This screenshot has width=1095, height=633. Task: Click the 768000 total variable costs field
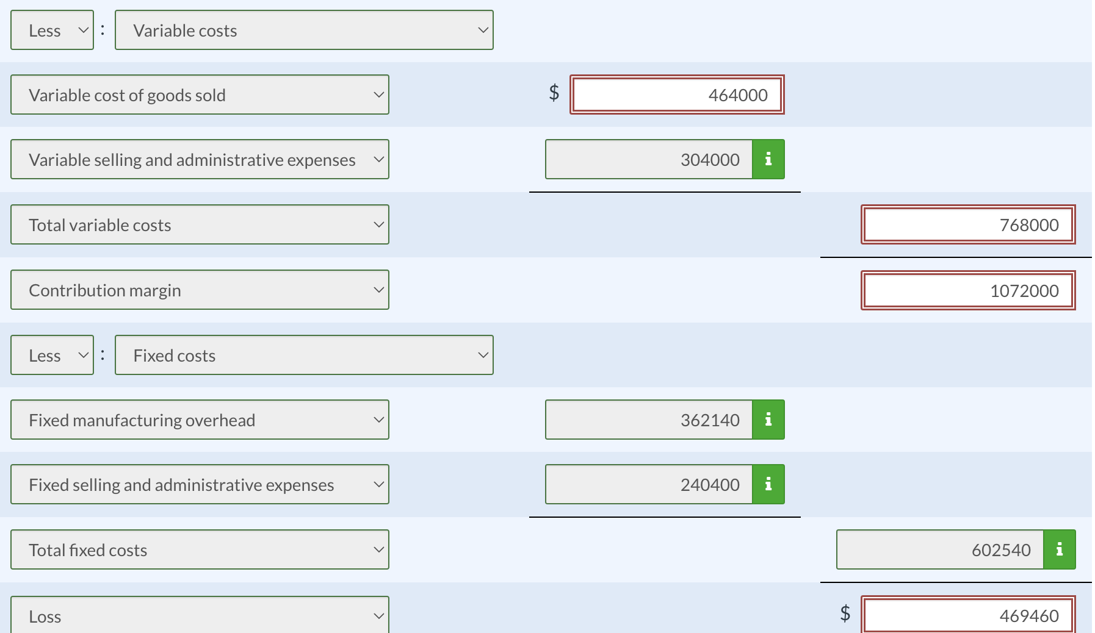pyautogui.click(x=968, y=224)
